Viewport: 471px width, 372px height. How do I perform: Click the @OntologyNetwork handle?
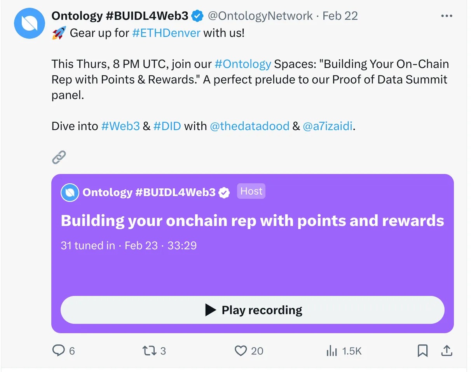260,16
